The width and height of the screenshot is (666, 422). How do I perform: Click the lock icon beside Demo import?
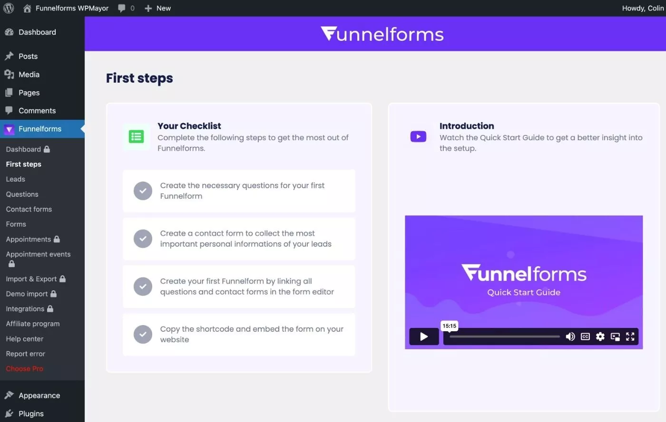[53, 294]
